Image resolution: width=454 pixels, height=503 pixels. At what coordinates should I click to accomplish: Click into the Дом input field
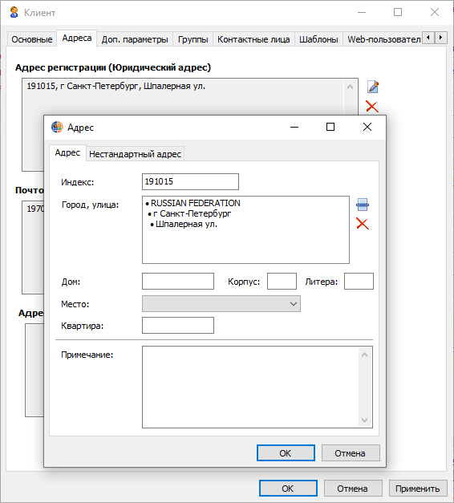(178, 282)
